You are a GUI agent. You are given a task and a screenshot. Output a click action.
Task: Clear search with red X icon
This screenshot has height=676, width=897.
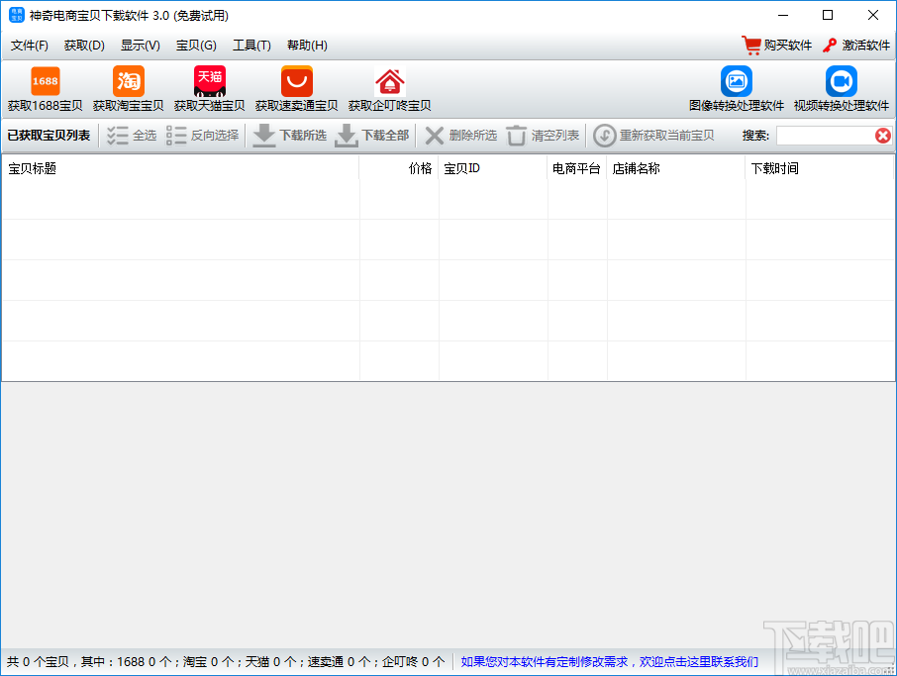pos(883,136)
